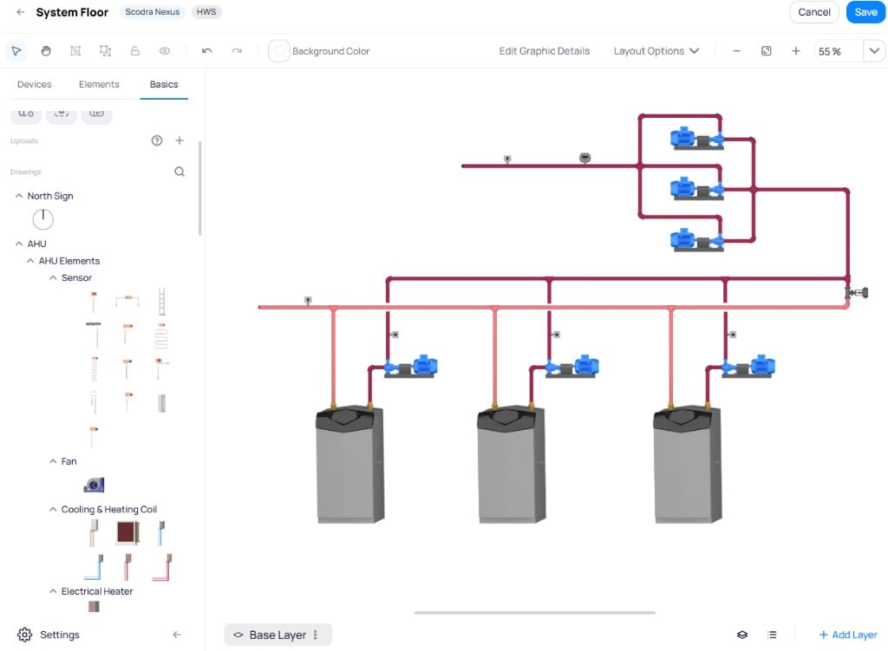This screenshot has height=651, width=888.
Task: Collapse the Cooling & Heating Coil group
Action: pos(53,510)
